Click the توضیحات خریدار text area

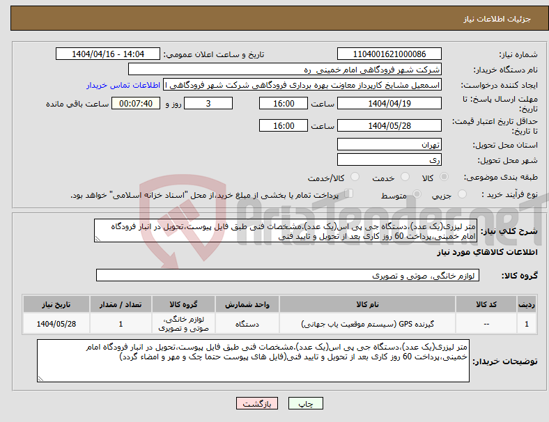pyautogui.click(x=253, y=361)
